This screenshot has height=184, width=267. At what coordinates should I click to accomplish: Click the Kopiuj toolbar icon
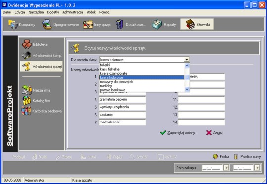[109, 157]
